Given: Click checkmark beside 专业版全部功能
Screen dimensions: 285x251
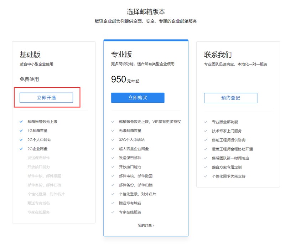Looking at the screenshot, I should (206, 122).
